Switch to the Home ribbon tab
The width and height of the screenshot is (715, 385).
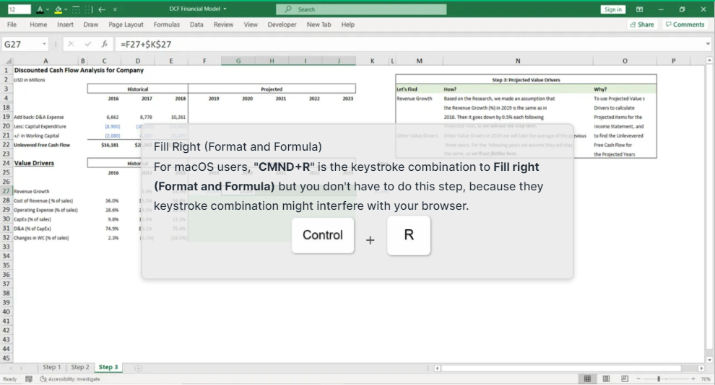[x=38, y=25]
